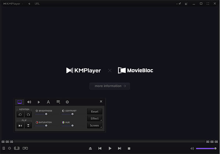220x154 pixels.
Task: Select the video settings tab in control box
Action: tap(20, 102)
